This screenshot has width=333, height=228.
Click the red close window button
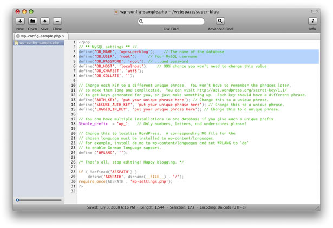click(x=18, y=11)
